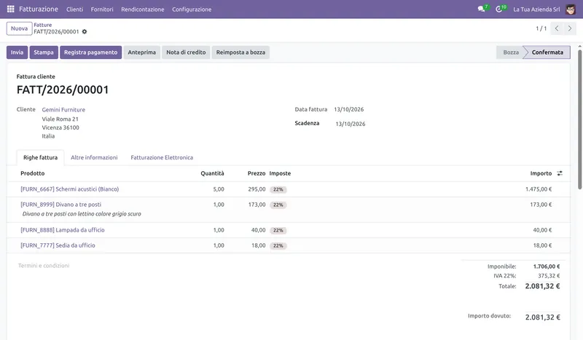Click the 1 / 1 pager counter
This screenshot has height=340, width=583.
541,28
